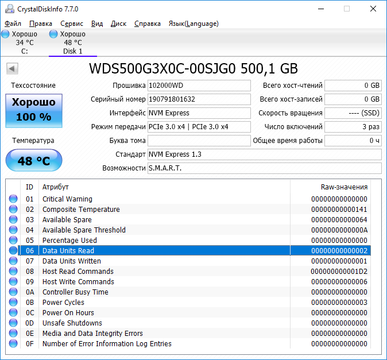Image resolution: width=387 pixels, height=360 pixels.
Task: Select the C: drive status orb
Action: pos(6,34)
